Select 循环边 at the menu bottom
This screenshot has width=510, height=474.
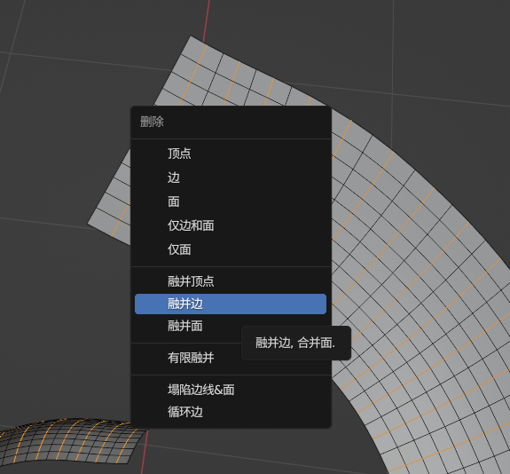click(231, 412)
